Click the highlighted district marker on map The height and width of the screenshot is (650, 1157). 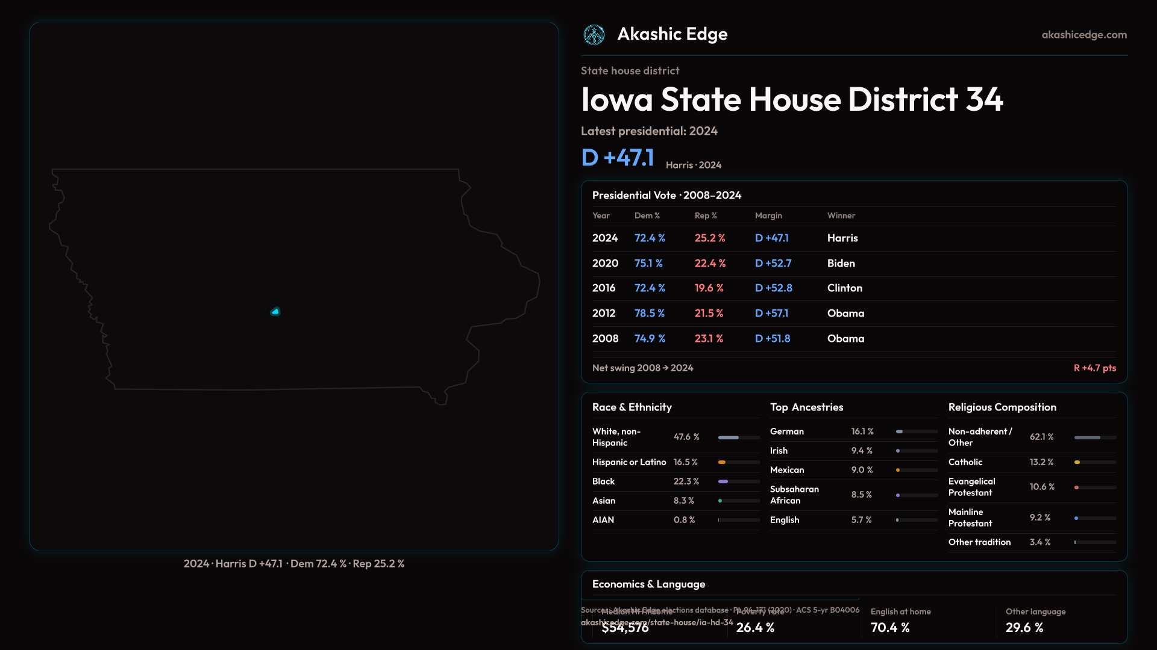click(275, 312)
